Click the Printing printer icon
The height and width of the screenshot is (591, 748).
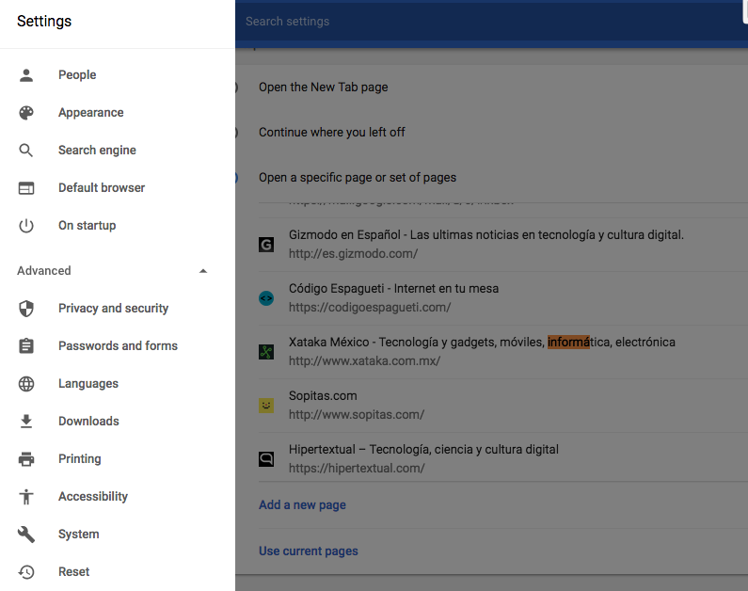tap(26, 459)
